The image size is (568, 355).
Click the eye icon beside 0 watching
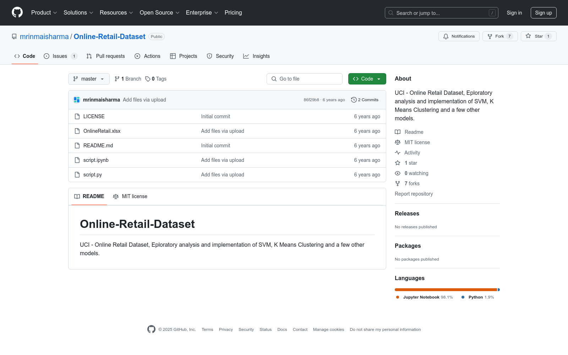pyautogui.click(x=398, y=173)
